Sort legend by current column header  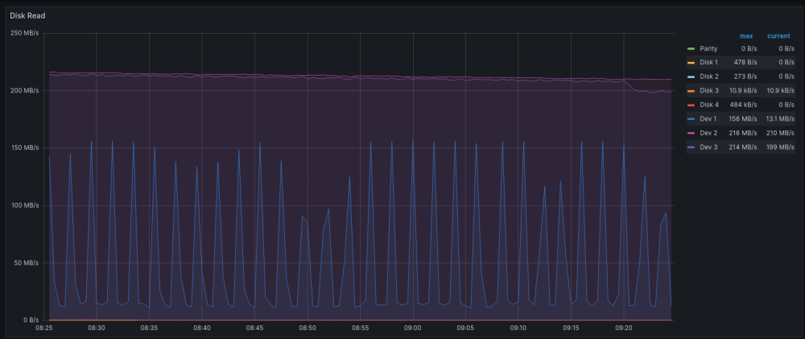778,36
